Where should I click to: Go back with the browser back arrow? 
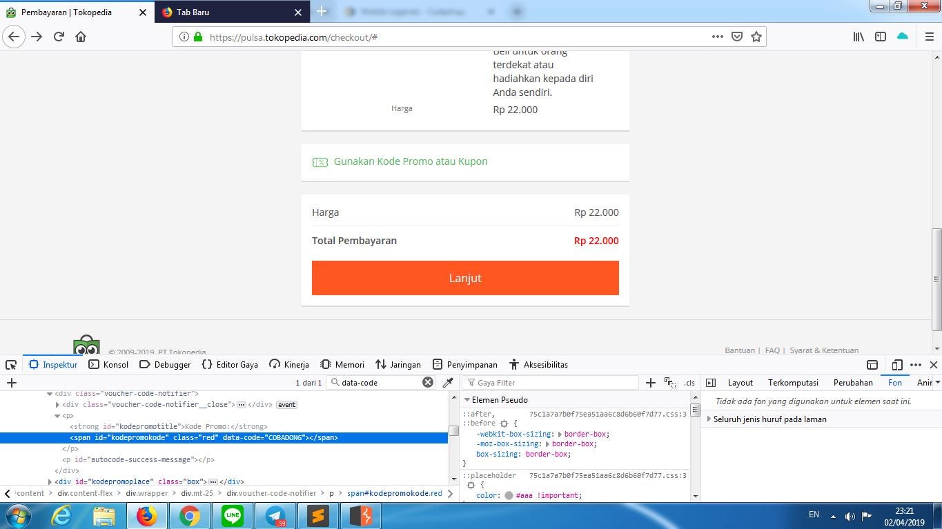[14, 37]
